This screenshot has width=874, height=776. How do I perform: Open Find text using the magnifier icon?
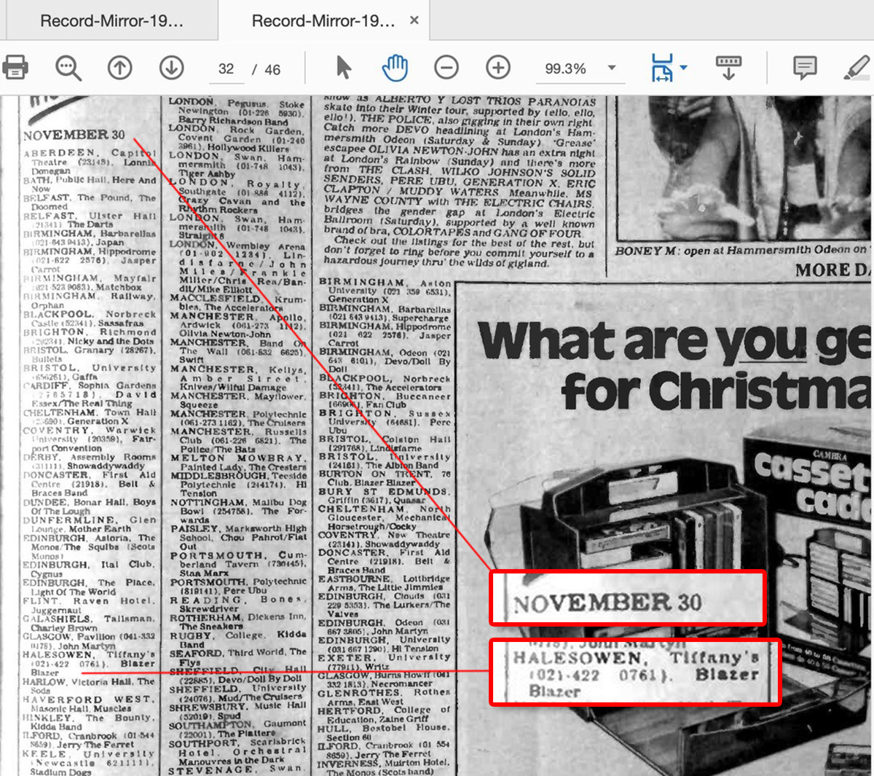pyautogui.click(x=68, y=68)
